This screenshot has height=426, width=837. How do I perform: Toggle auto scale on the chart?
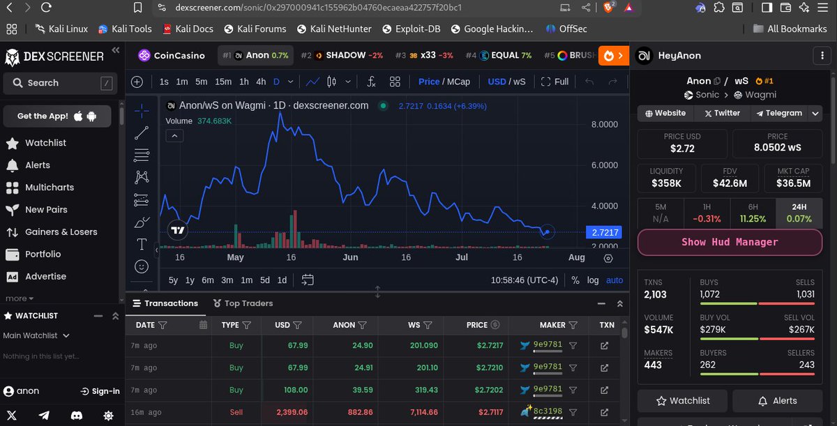pos(614,280)
